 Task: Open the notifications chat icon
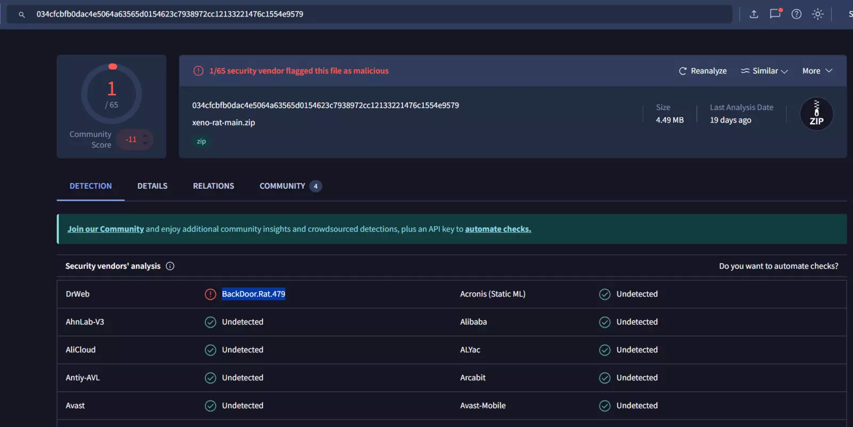[x=775, y=14]
